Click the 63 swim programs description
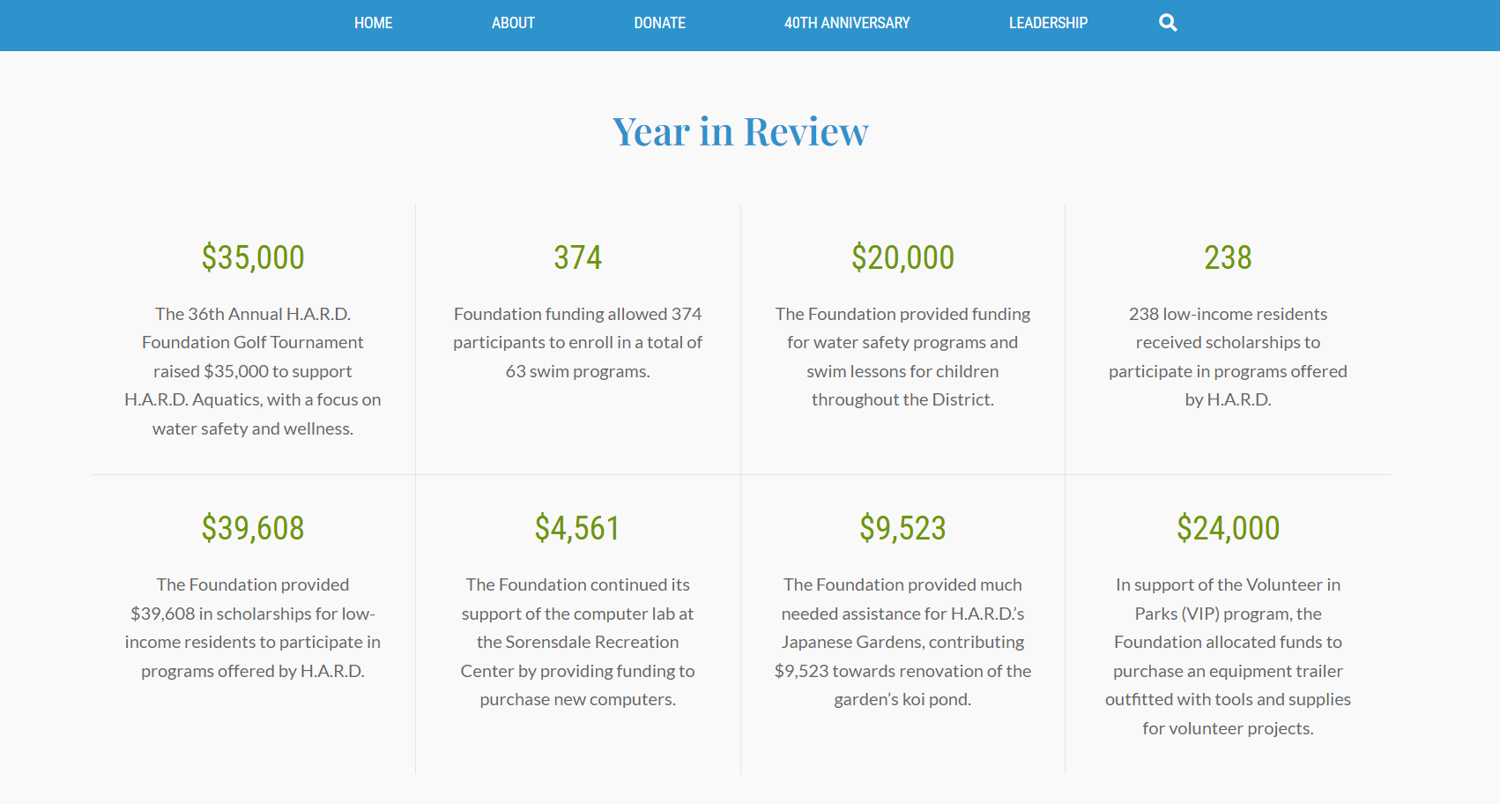The image size is (1500, 804). (x=577, y=342)
